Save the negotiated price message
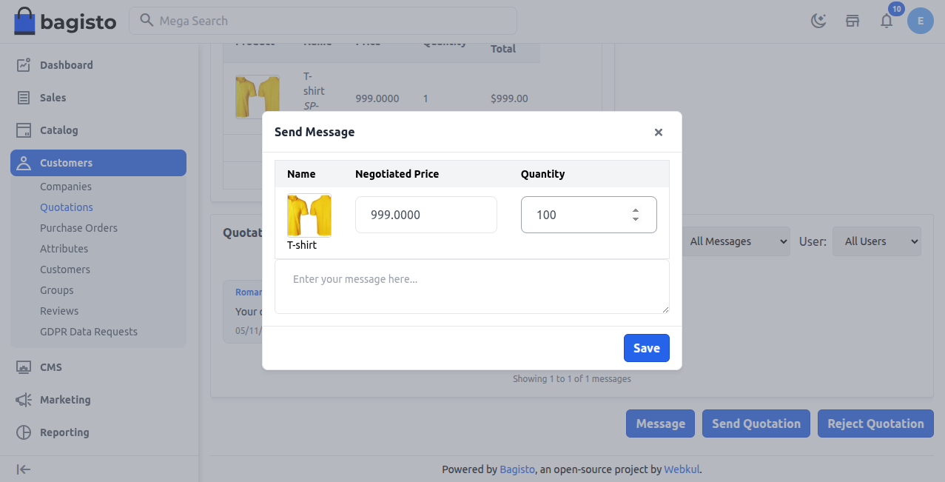Screen dimensions: 945x482 tap(646, 347)
